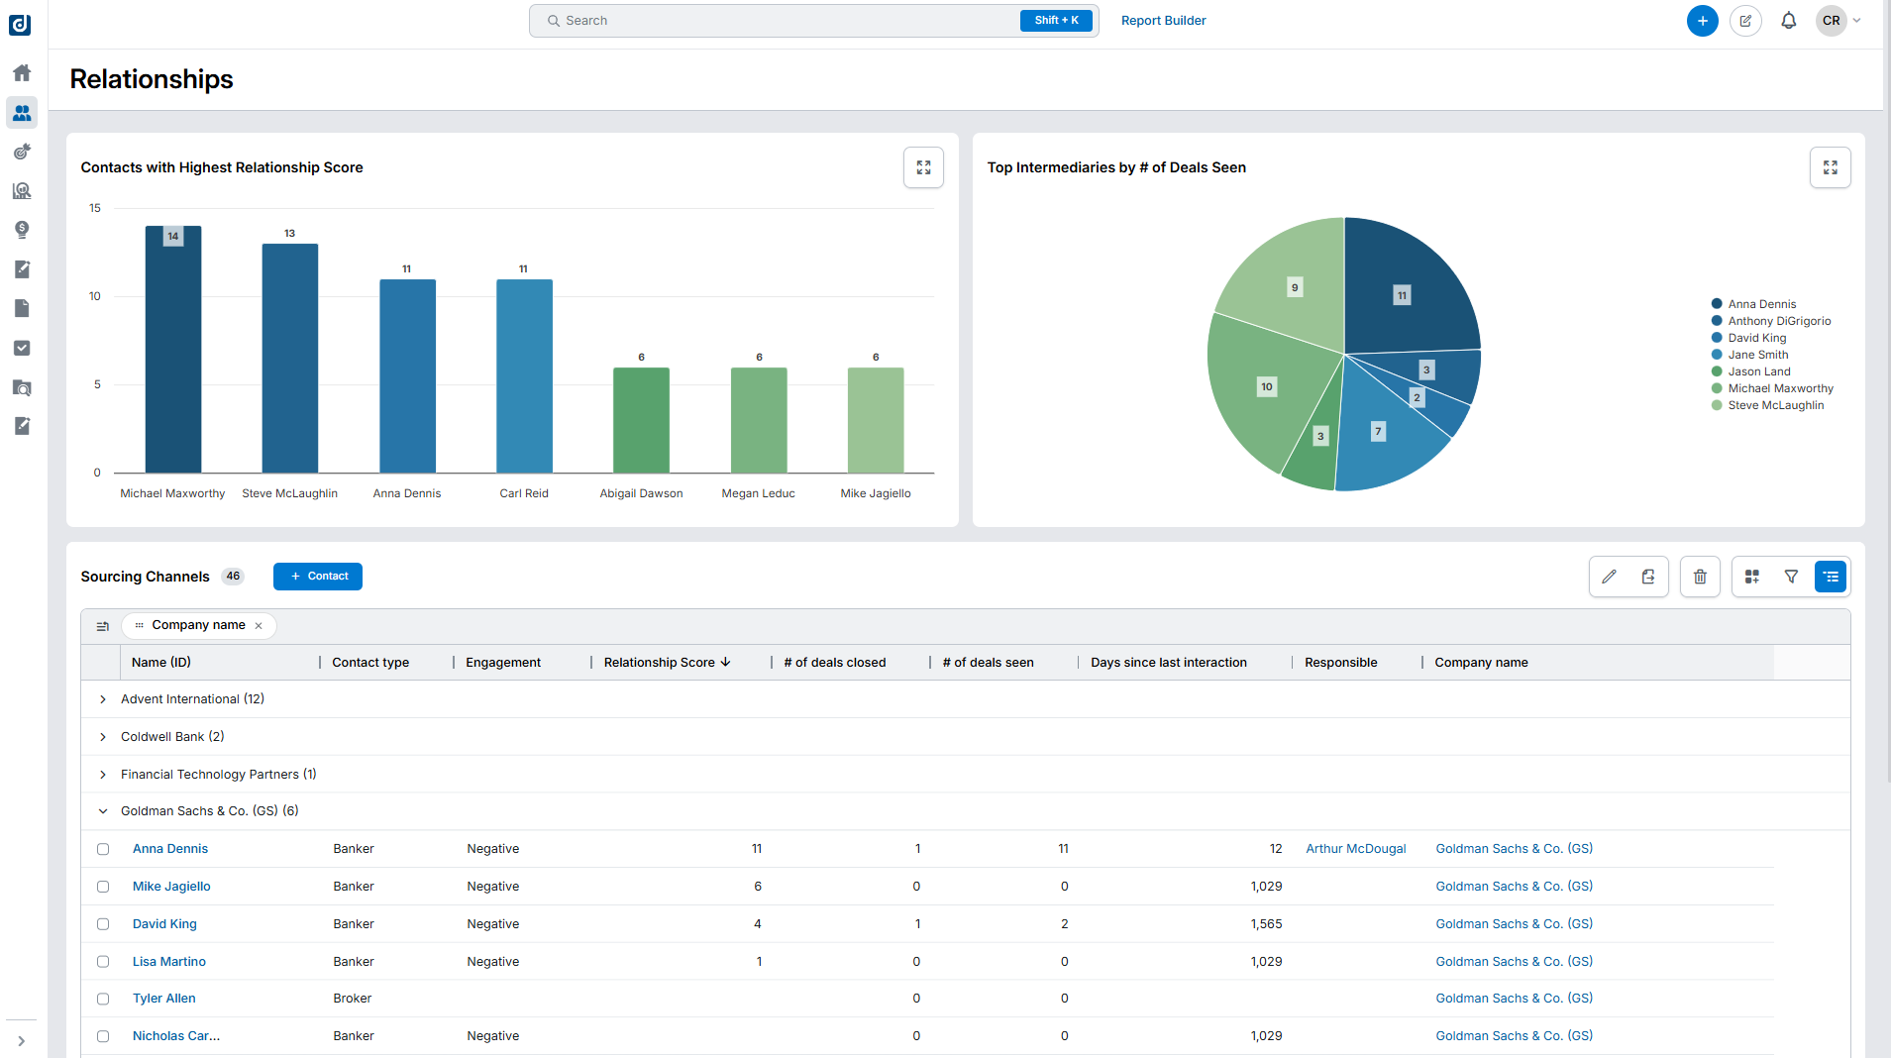This screenshot has height=1058, width=1891.
Task: Expand the Contacts with Highest Relationship Score chart
Action: (923, 167)
